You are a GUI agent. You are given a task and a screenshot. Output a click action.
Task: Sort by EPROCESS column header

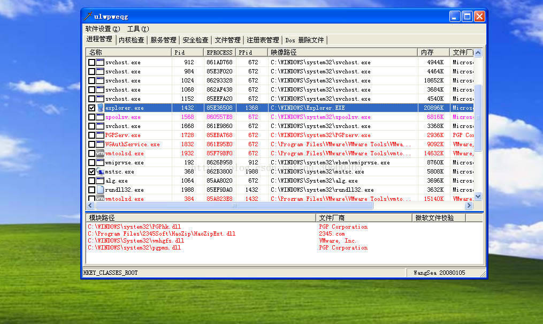pos(219,52)
